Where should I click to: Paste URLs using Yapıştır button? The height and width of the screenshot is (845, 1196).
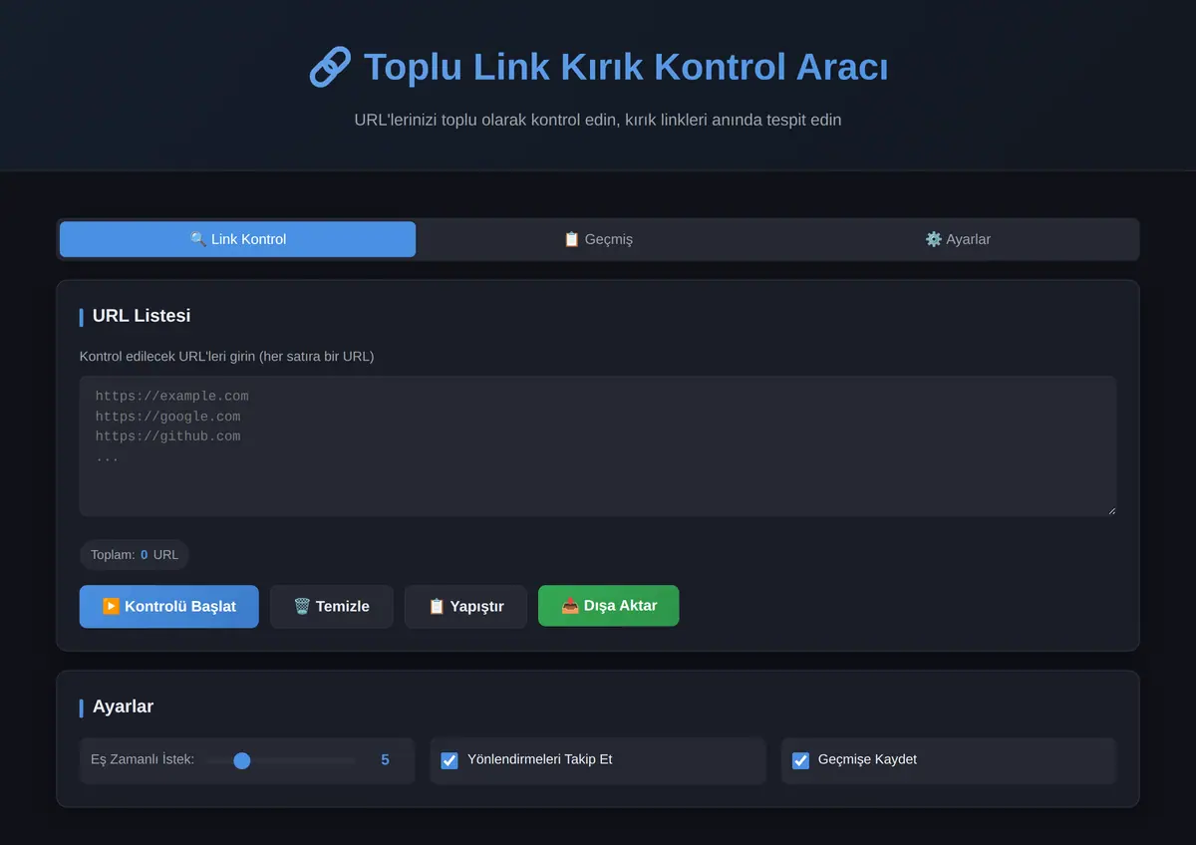pyautogui.click(x=465, y=606)
